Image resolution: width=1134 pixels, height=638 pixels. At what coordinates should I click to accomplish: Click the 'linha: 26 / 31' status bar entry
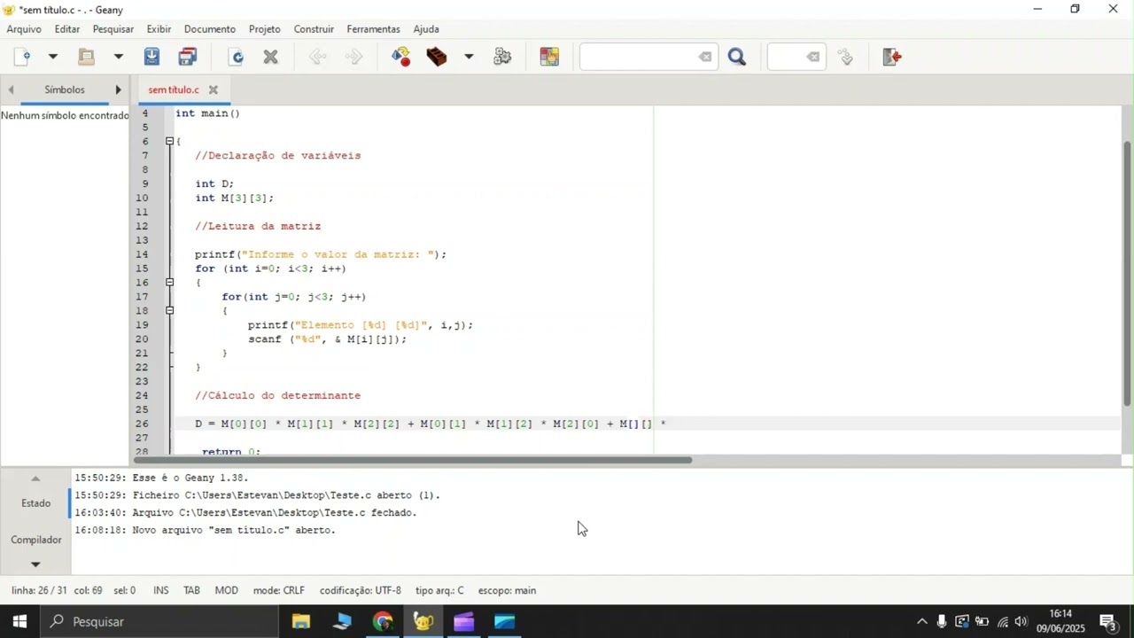39,590
